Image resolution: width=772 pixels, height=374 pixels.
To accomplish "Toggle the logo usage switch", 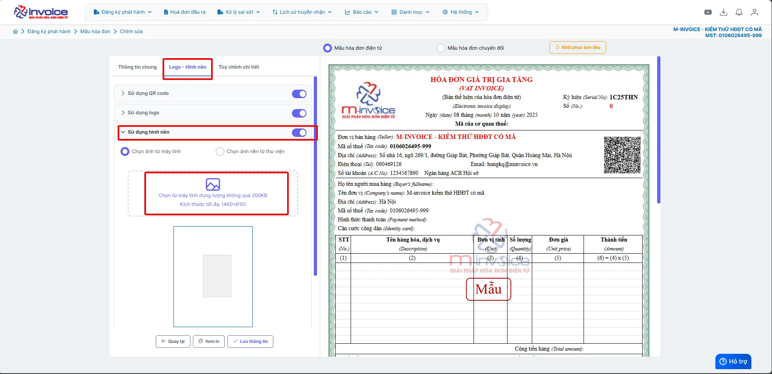I will [x=299, y=113].
